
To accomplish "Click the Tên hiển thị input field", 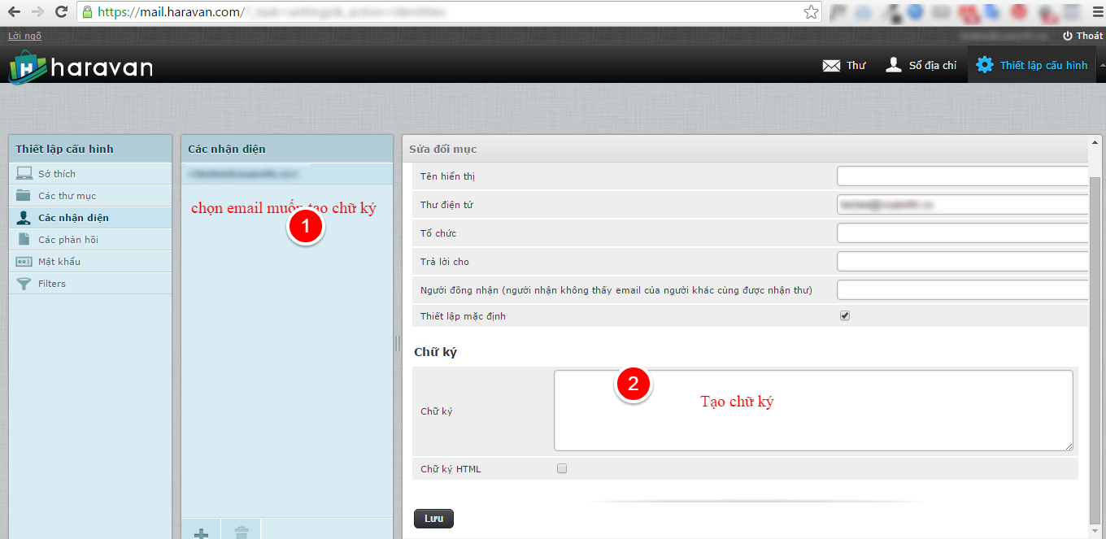I will (962, 176).
